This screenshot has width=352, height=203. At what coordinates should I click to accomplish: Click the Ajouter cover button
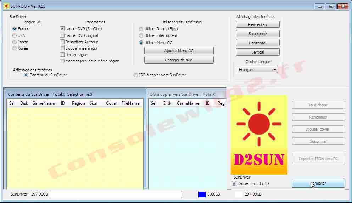point(318,129)
